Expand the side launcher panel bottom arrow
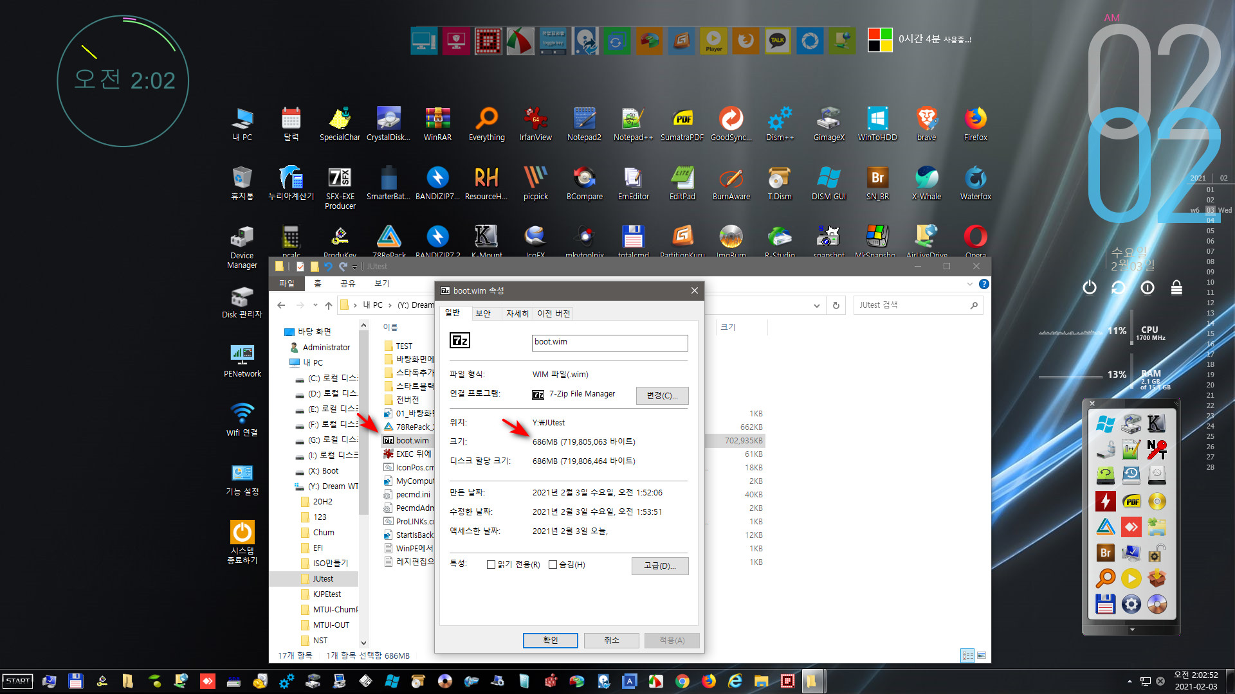Screen dimensions: 1235x694 tap(1132, 630)
